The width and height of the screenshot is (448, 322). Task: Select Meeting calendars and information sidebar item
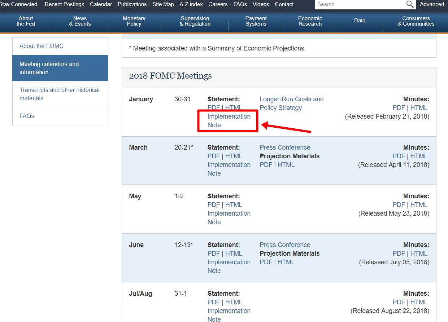(x=60, y=68)
